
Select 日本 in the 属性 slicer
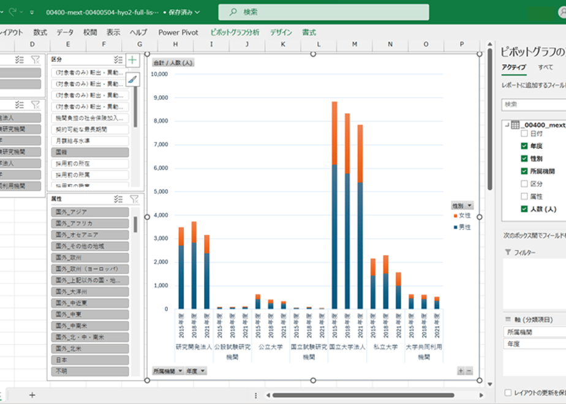tap(90, 360)
